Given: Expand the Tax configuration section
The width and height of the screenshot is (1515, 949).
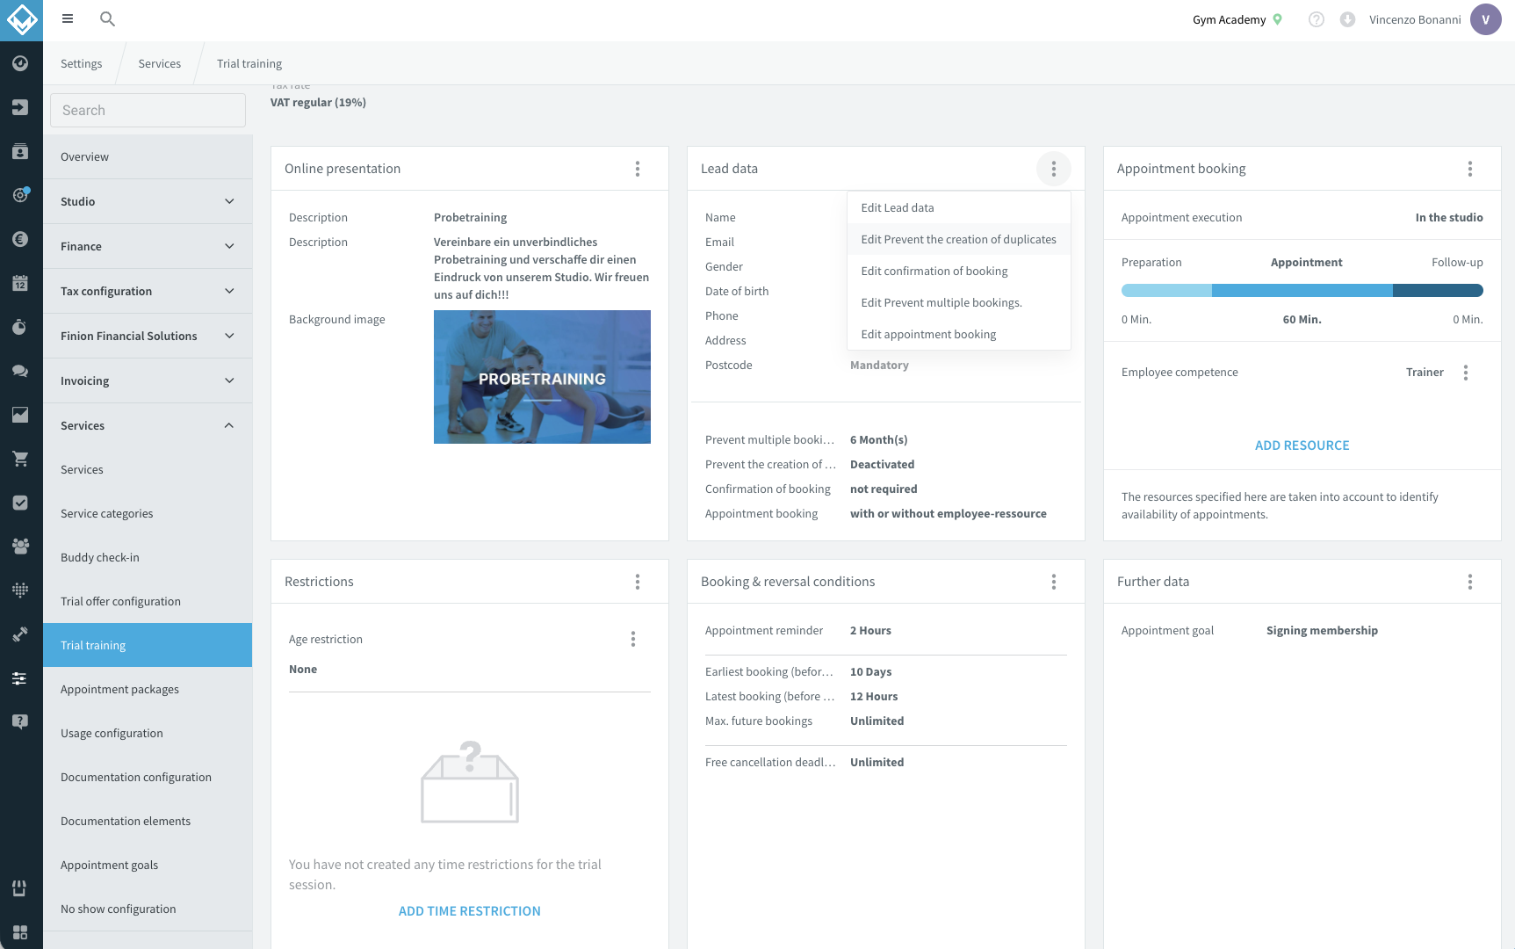Looking at the screenshot, I should pos(148,291).
